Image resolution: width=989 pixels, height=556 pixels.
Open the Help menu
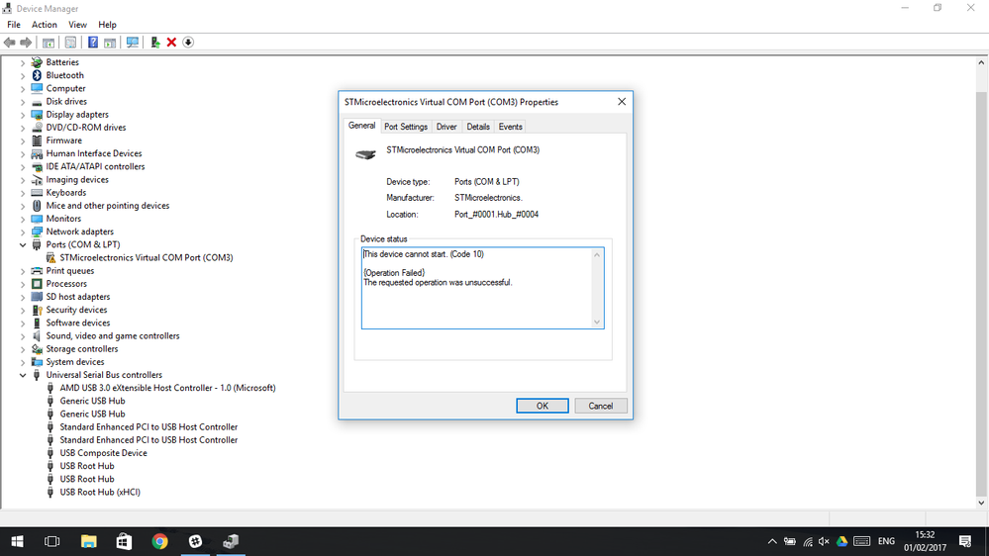click(107, 25)
